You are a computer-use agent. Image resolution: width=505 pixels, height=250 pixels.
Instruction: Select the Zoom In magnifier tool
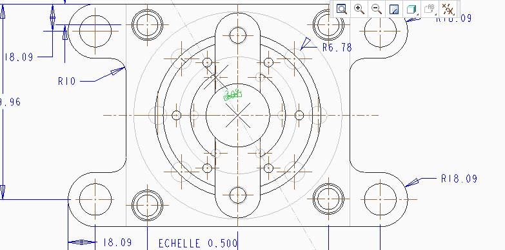pyautogui.click(x=359, y=9)
